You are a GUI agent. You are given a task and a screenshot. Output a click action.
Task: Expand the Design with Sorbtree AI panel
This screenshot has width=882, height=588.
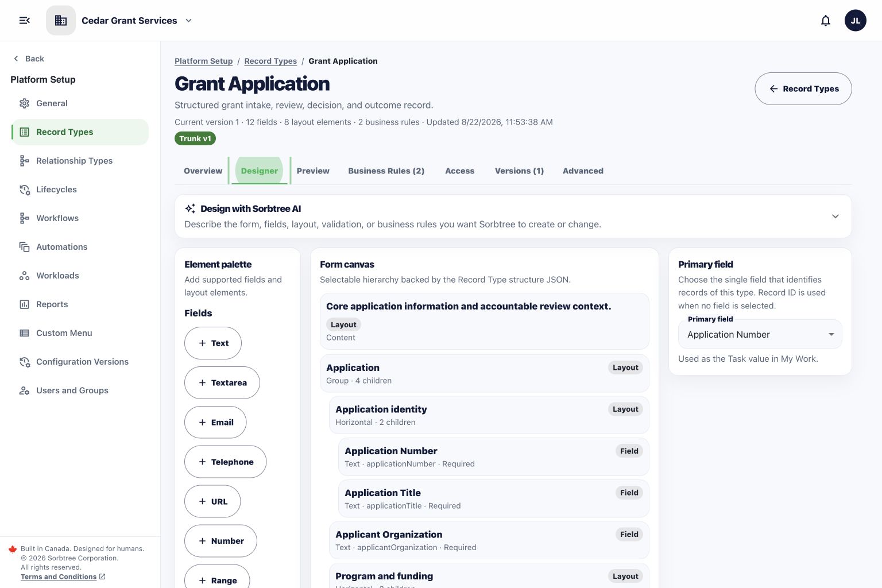[x=835, y=216]
